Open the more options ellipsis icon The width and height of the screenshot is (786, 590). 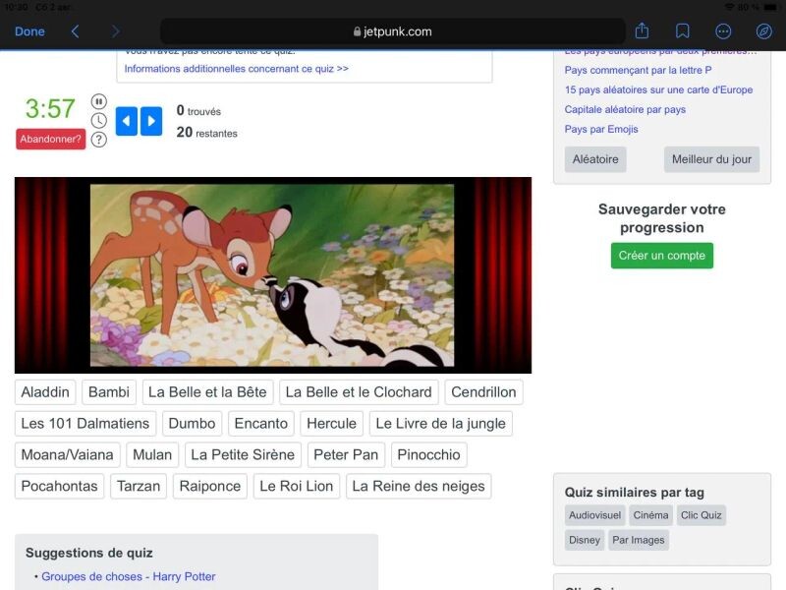click(723, 31)
